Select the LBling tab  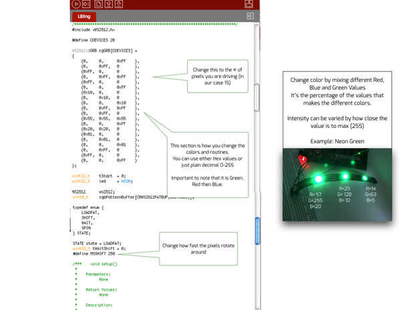point(84,17)
